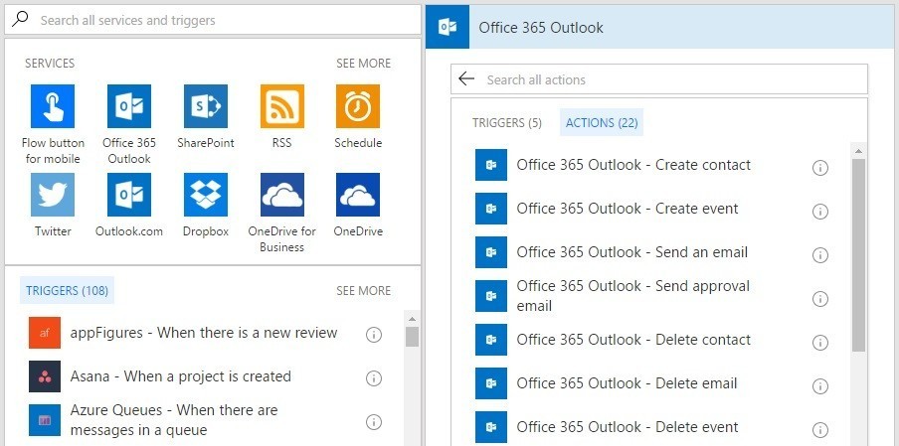Show info for Delete contact action
Viewport: 899px width, 446px height.
820,343
